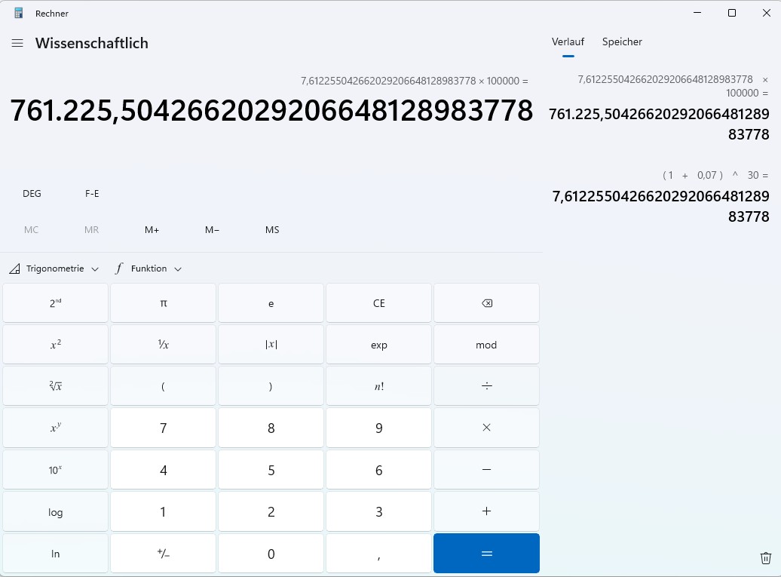
Task: Click the division operator key
Action: [486, 386]
